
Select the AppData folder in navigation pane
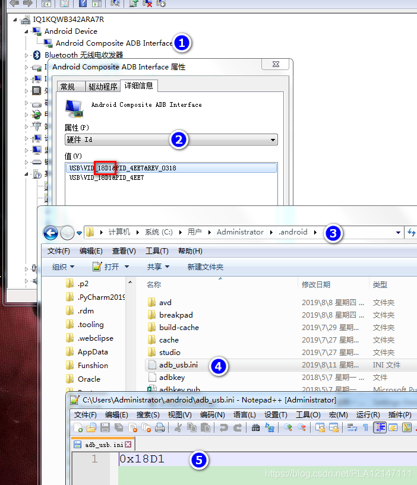point(93,351)
